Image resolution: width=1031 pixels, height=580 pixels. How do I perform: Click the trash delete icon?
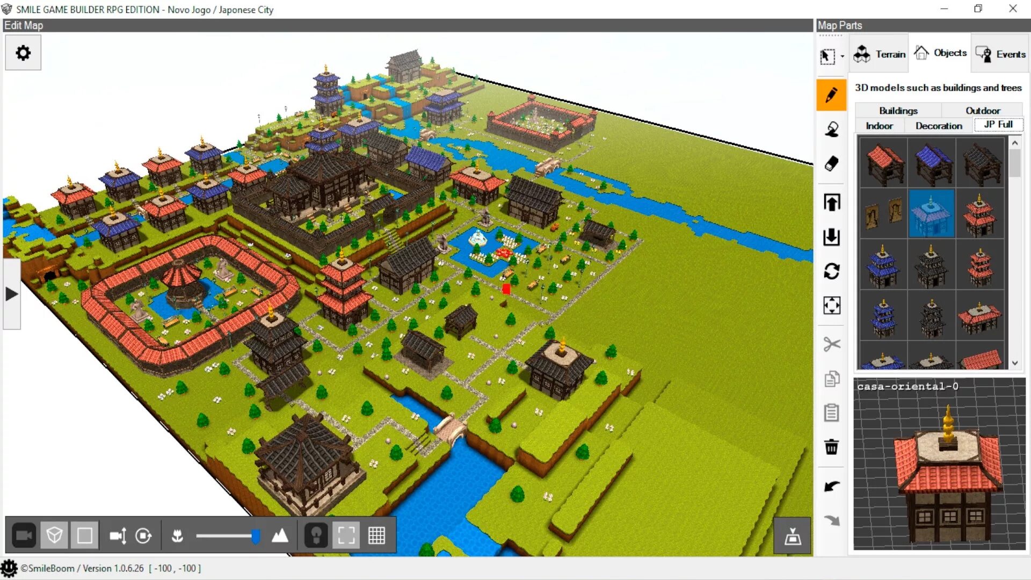pyautogui.click(x=831, y=447)
